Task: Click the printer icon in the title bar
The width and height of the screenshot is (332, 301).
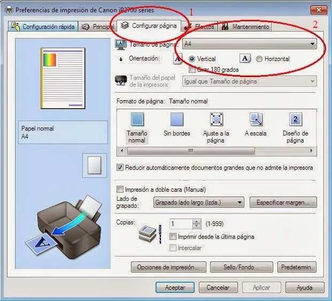Action: [9, 10]
